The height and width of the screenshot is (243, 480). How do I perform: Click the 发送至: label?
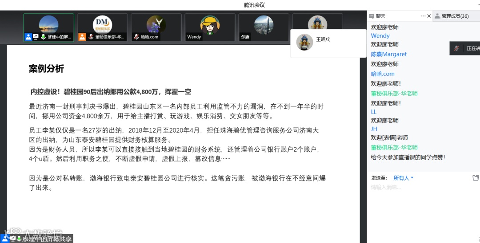point(379,178)
